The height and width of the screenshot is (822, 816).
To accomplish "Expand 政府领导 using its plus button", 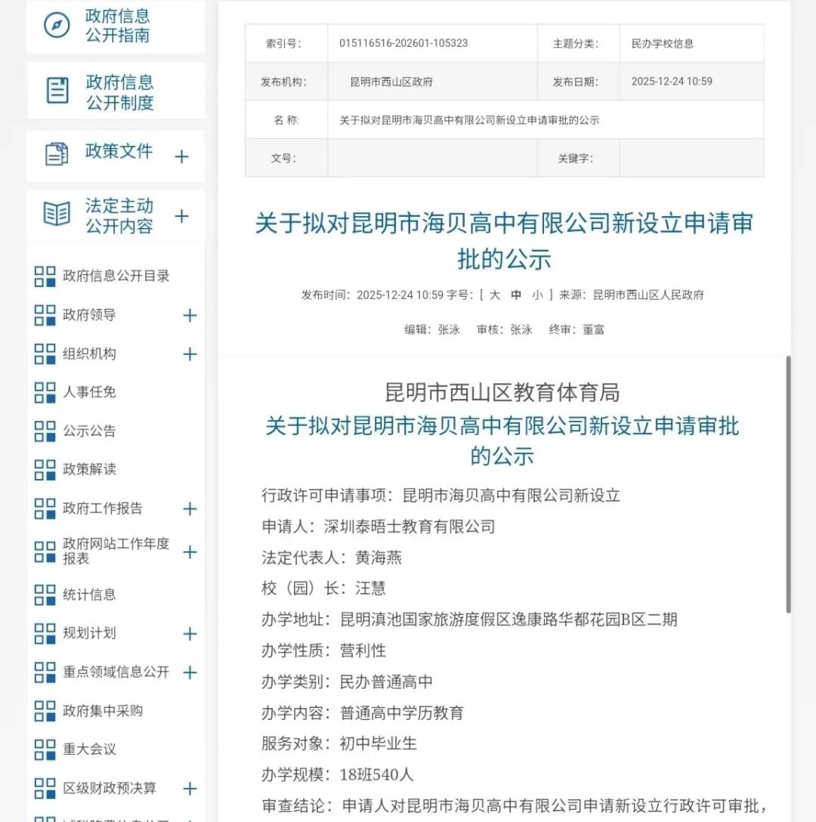I will pyautogui.click(x=190, y=316).
